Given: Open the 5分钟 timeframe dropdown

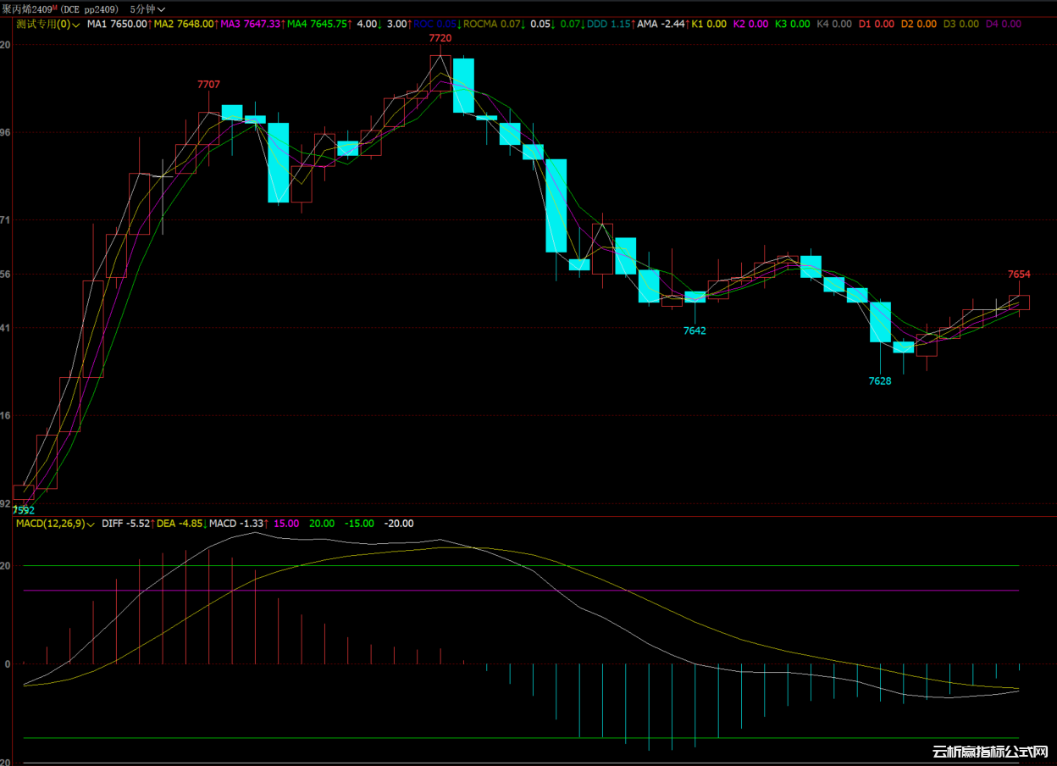Looking at the screenshot, I should coord(147,8).
